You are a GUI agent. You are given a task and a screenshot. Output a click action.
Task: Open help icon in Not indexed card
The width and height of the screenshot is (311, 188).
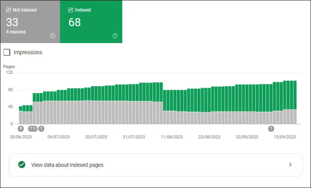point(53,36)
